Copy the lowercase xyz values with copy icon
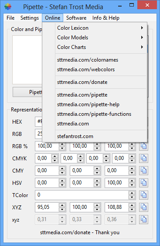 [143, 219]
